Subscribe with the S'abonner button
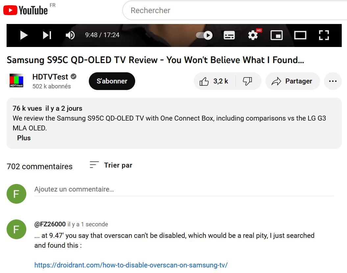The image size is (347, 273). tap(112, 81)
